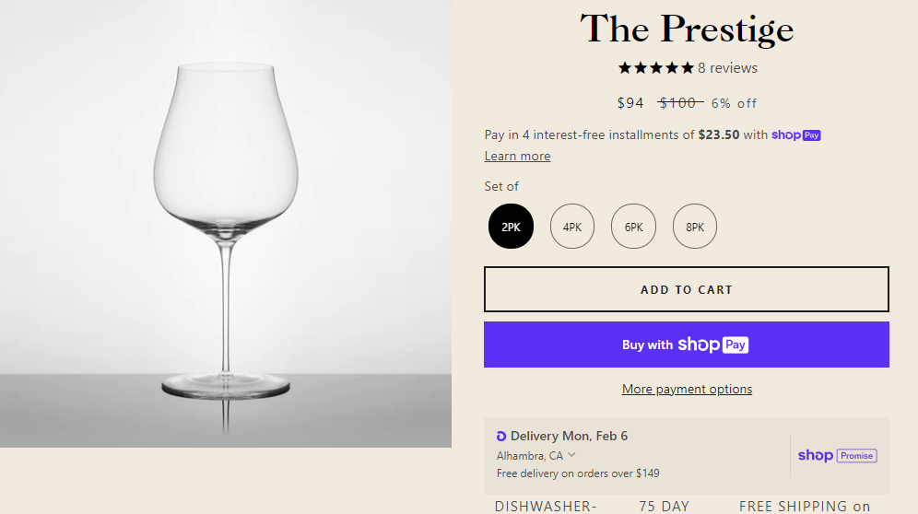Image resolution: width=918 pixels, height=514 pixels.
Task: Click the Free delivery over $149 text
Action: tap(578, 473)
